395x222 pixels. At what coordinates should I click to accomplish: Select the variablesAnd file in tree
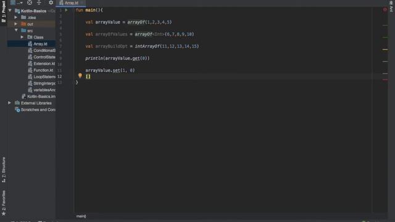tap(44, 90)
